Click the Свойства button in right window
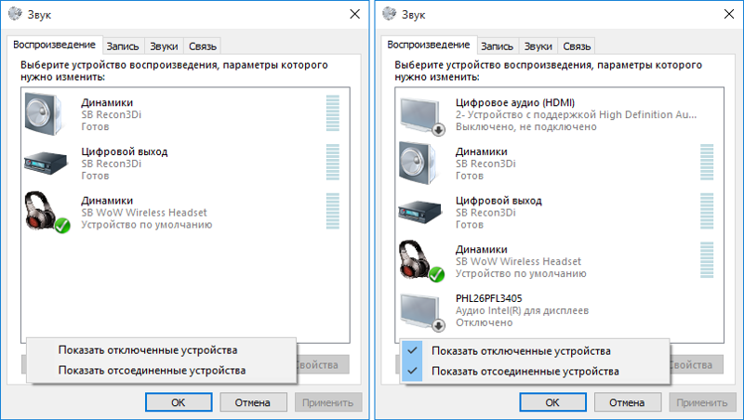 (x=697, y=364)
